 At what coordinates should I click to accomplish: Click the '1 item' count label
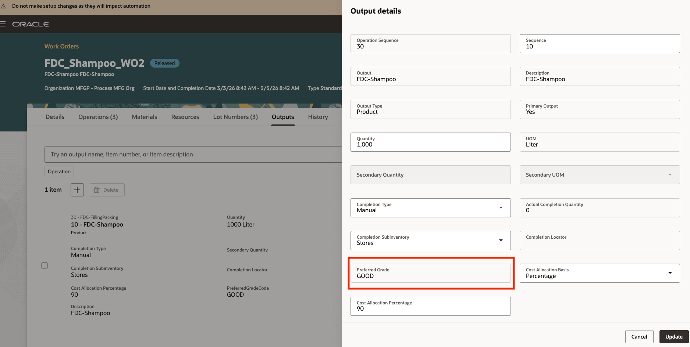click(53, 189)
